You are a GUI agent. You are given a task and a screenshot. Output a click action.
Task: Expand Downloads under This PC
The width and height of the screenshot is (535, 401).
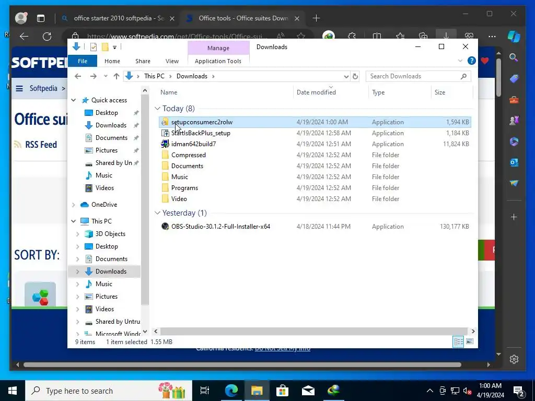[77, 272]
